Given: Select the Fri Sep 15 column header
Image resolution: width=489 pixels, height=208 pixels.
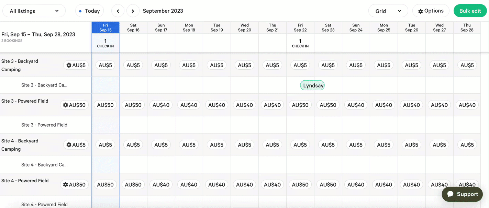Looking at the screenshot, I should [x=105, y=27].
